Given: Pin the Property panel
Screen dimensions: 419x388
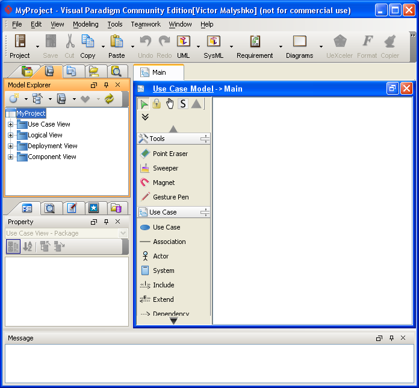Looking at the screenshot, I should [x=107, y=222].
